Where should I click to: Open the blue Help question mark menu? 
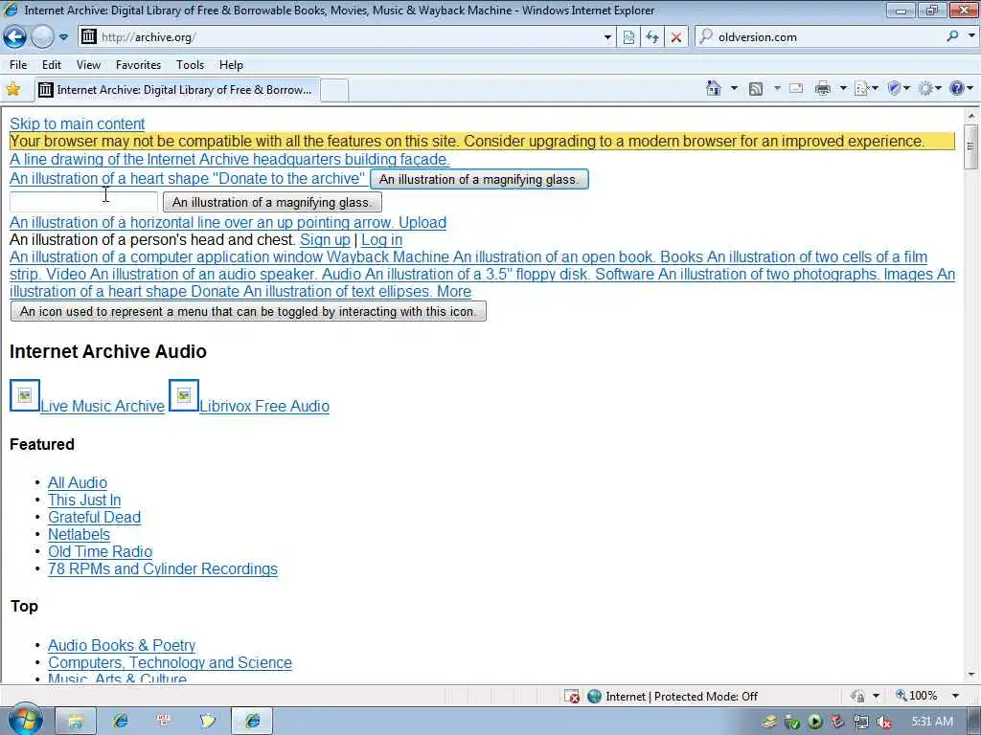click(961, 88)
